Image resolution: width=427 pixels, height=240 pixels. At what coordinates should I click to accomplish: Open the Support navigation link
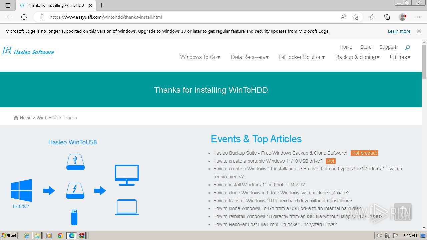tap(388, 47)
